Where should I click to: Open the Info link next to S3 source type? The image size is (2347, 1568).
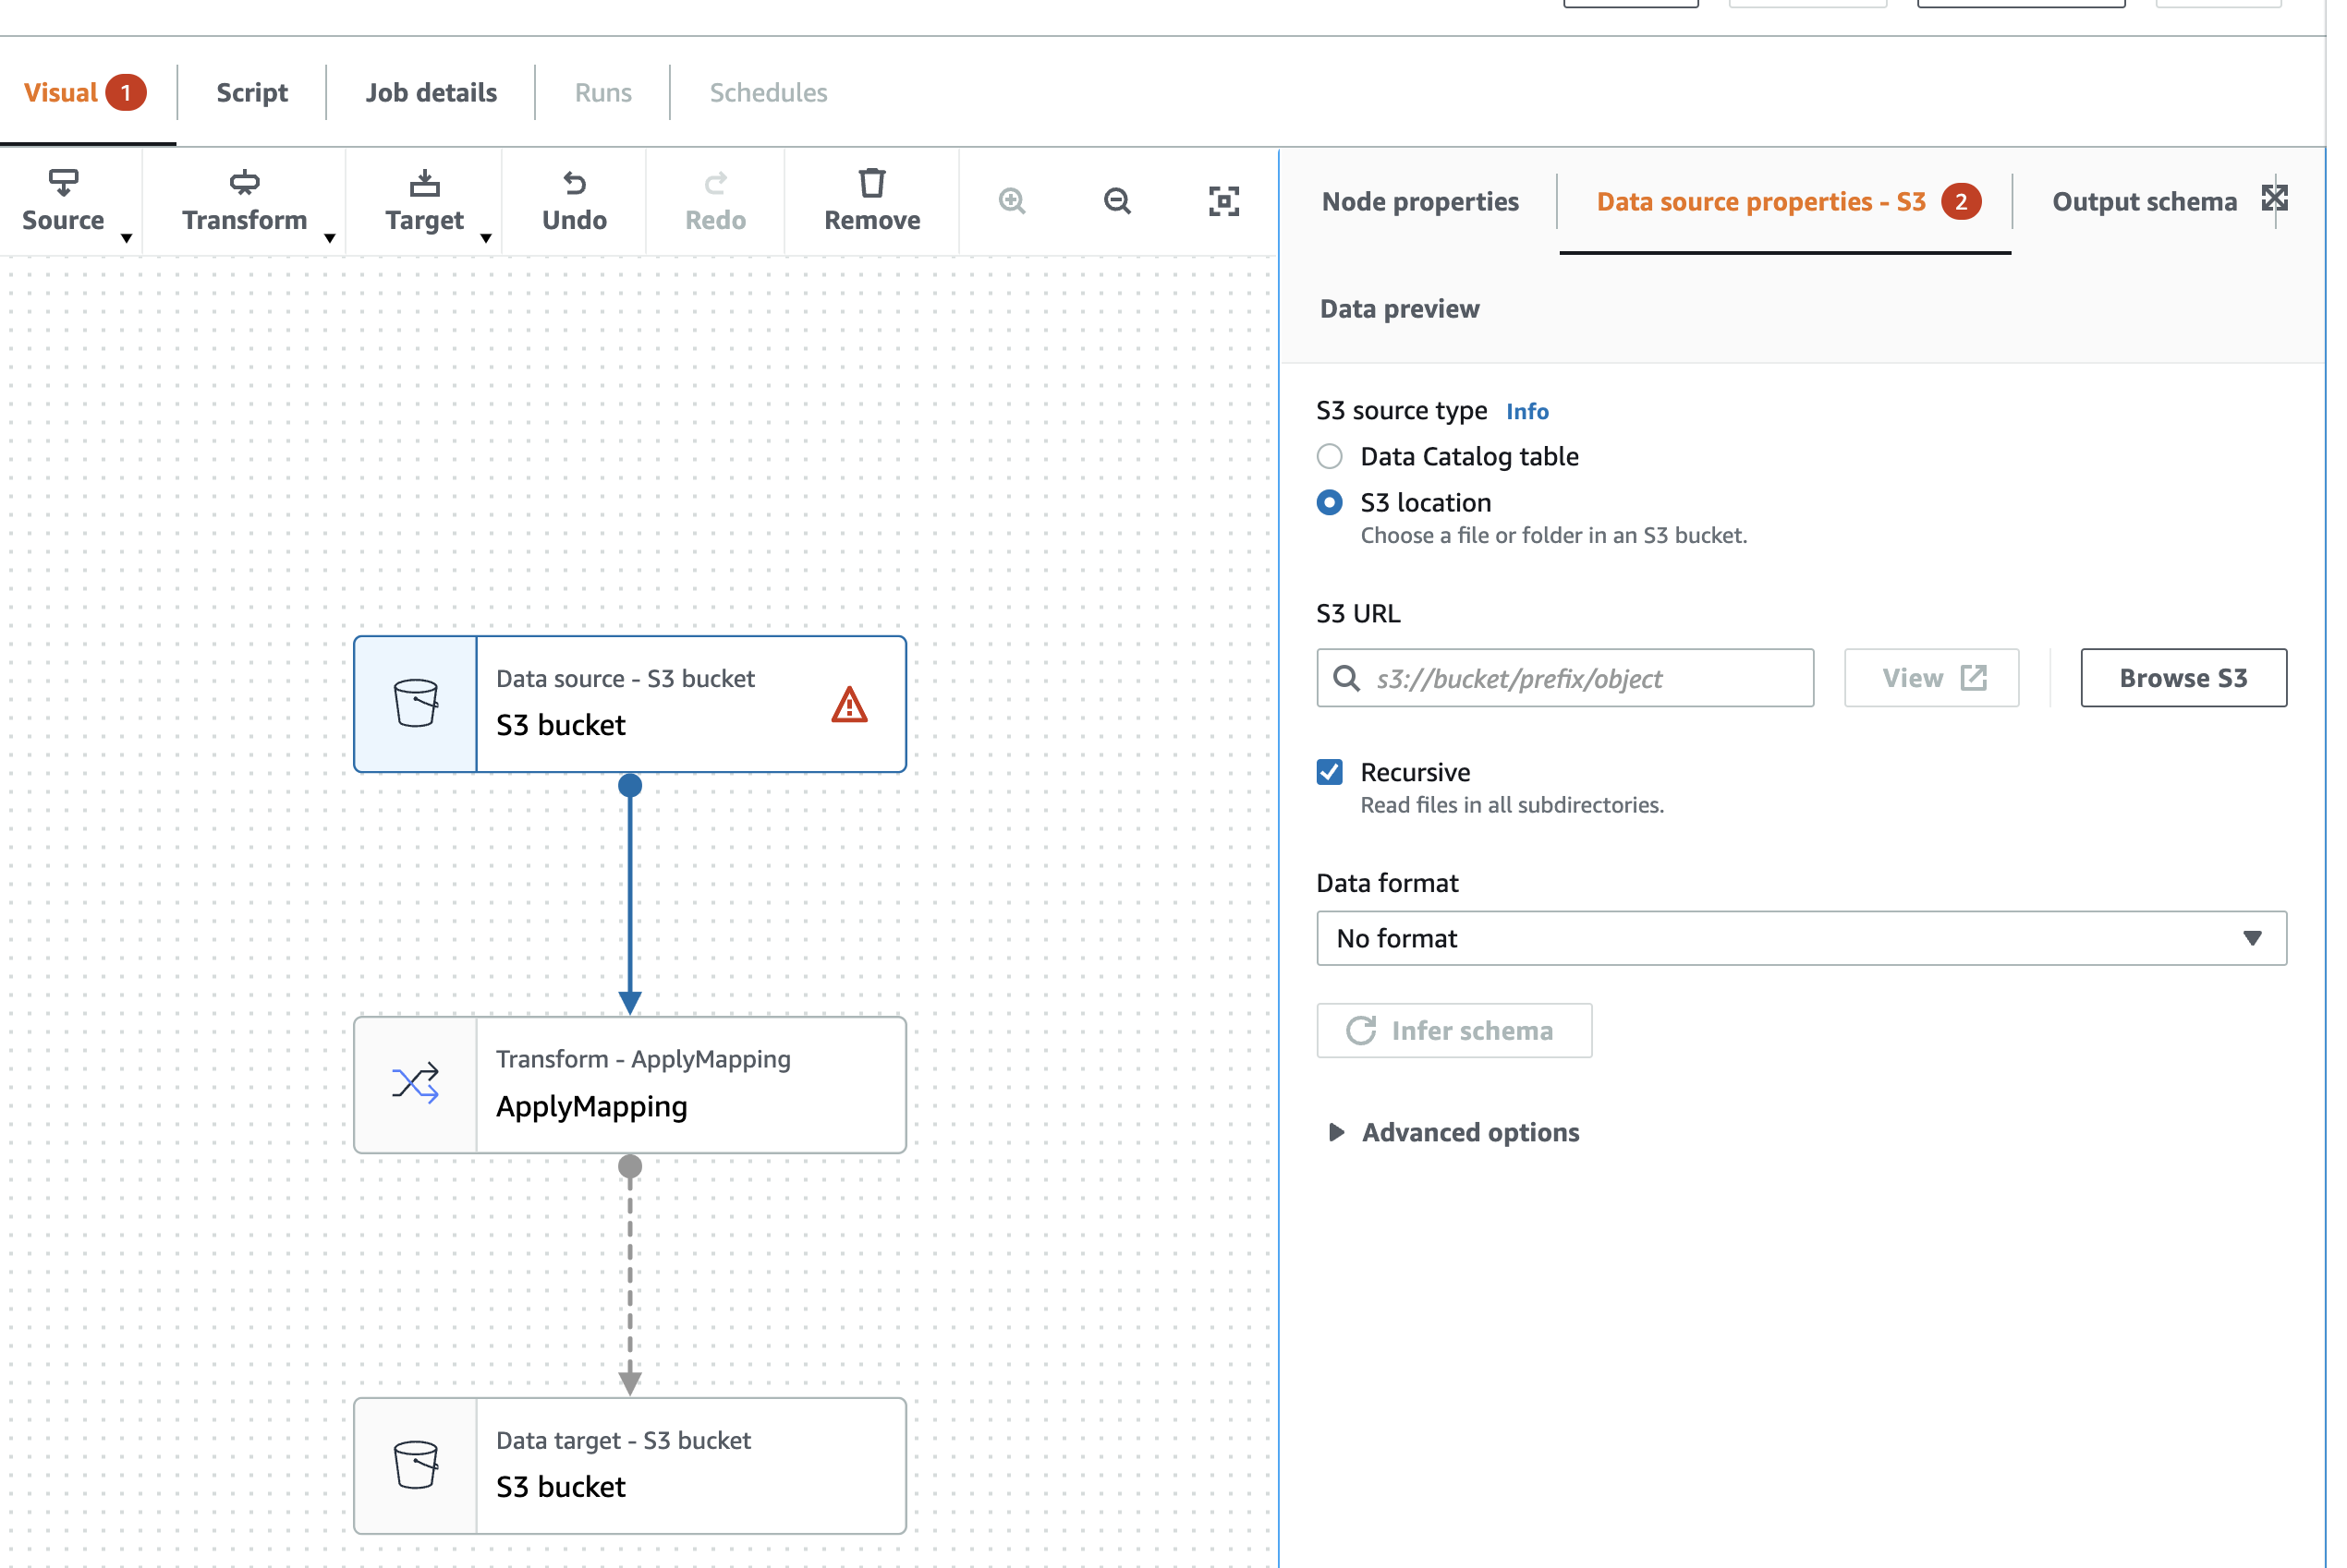[x=1526, y=411]
